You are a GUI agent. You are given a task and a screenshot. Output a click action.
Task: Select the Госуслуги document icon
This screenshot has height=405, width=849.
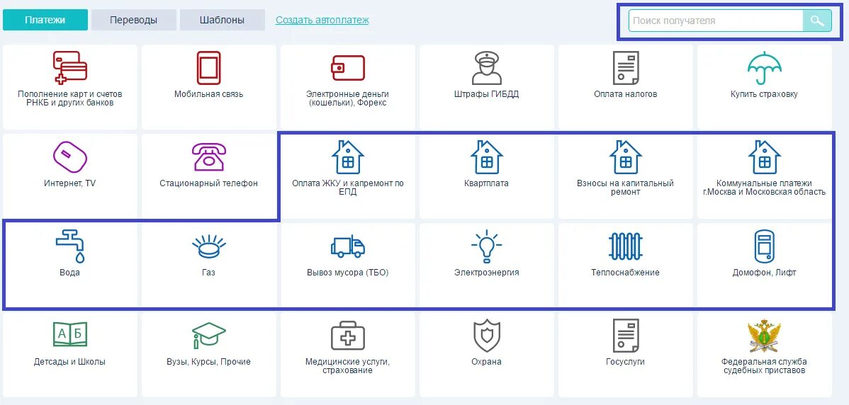[625, 335]
